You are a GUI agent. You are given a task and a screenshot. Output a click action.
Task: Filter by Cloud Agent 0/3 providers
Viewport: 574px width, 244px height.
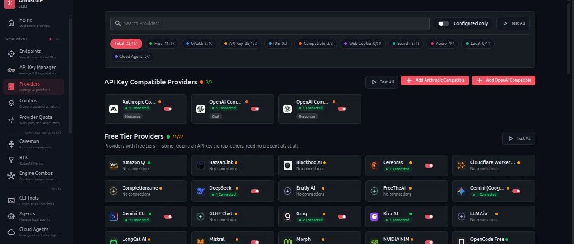click(x=132, y=57)
